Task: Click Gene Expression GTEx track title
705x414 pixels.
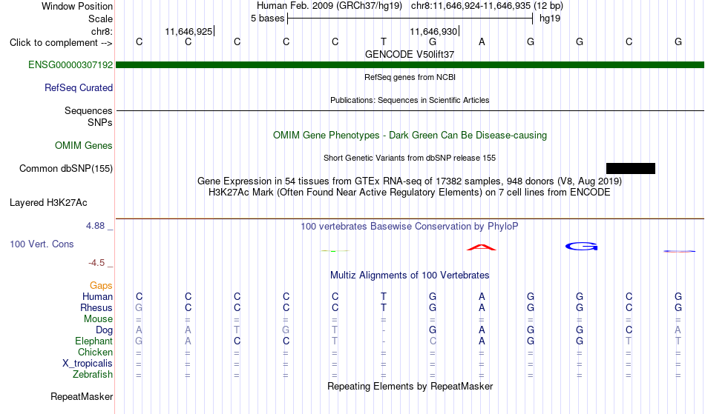Action: [410, 181]
